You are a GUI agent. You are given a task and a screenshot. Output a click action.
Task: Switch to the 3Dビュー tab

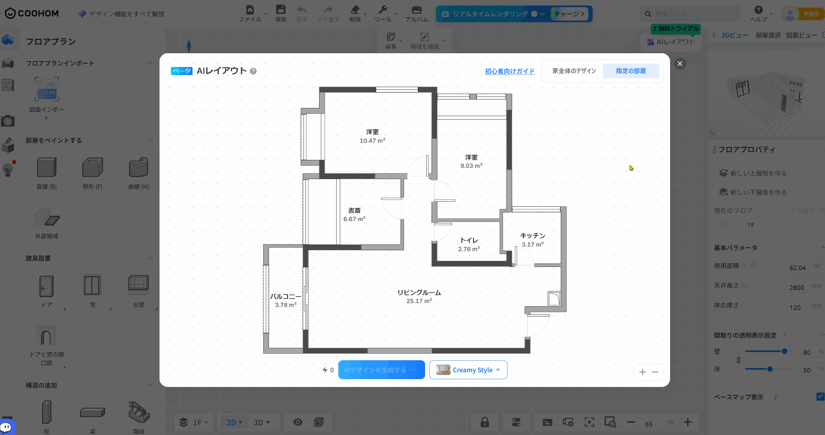734,35
